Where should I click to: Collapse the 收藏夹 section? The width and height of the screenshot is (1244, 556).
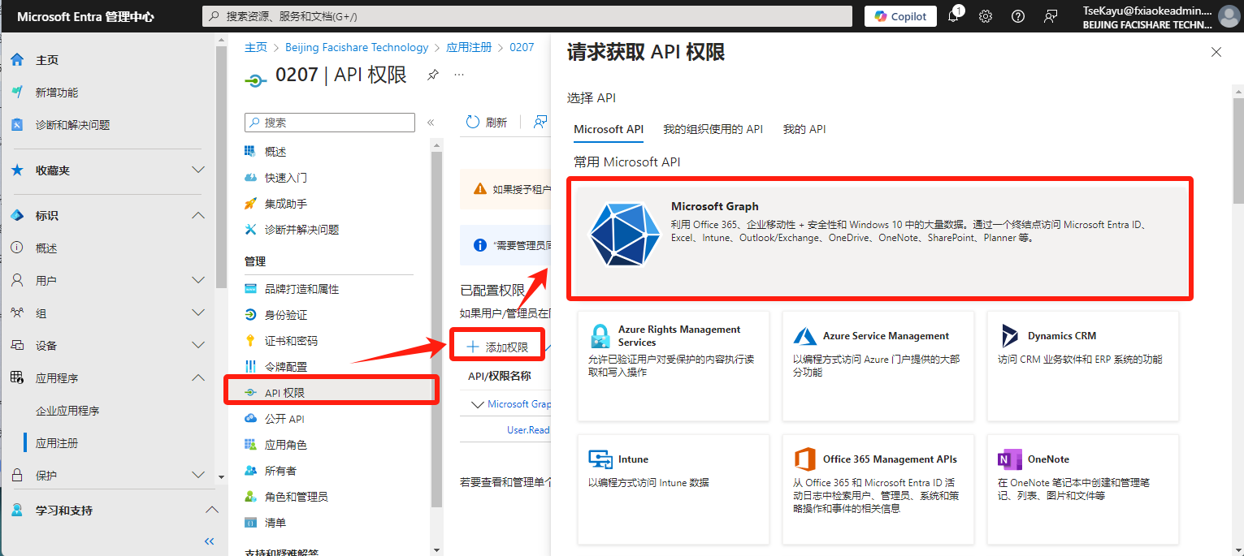(x=197, y=170)
